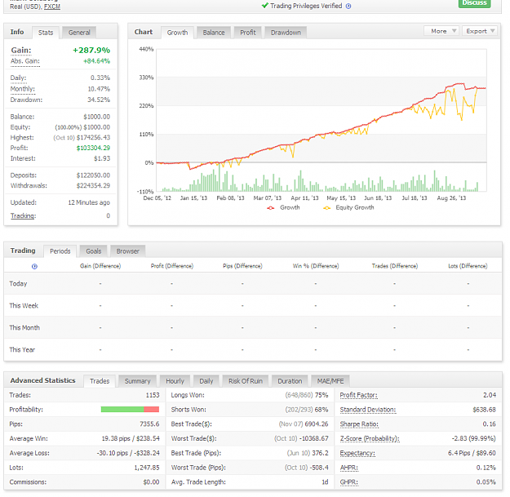Open the Export dropdown on the chart
This screenshot has height=497, width=510.
click(x=480, y=31)
